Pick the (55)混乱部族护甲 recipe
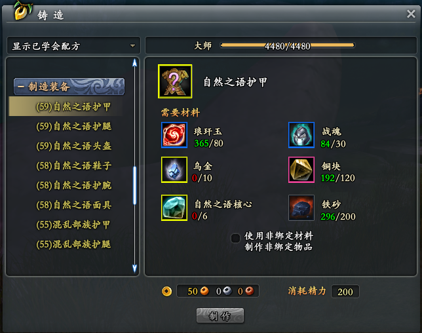This screenshot has width=422, height=333. [73, 225]
